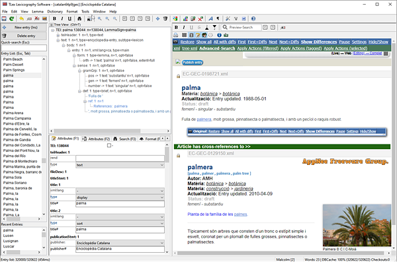Image resolution: width=397 pixels, height=262 pixels.
Task: Click the Publish entry button
Action: click(x=193, y=63)
